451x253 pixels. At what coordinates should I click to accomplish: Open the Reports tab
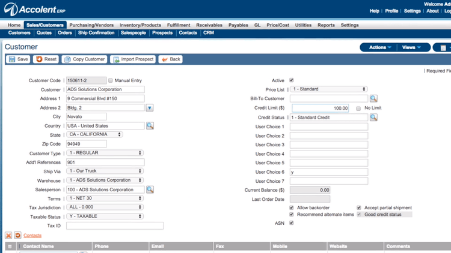[x=326, y=25]
